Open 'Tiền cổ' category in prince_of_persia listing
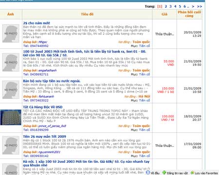219x175 pixels. (x=145, y=130)
